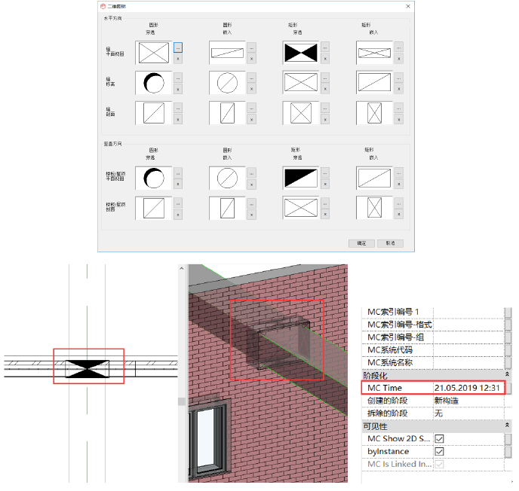This screenshot has height=491, width=519.
Task: Select MC Time value 21.05.2019 12:31
Action: (467, 388)
